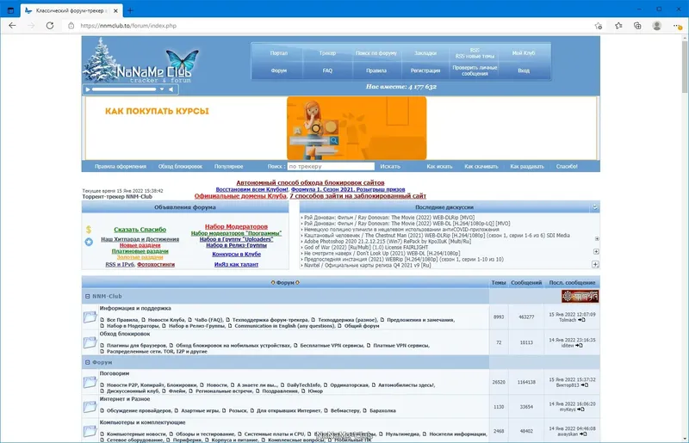Click folder icon for Интернет и Разное
This screenshot has width=689, height=443.
[x=90, y=407]
